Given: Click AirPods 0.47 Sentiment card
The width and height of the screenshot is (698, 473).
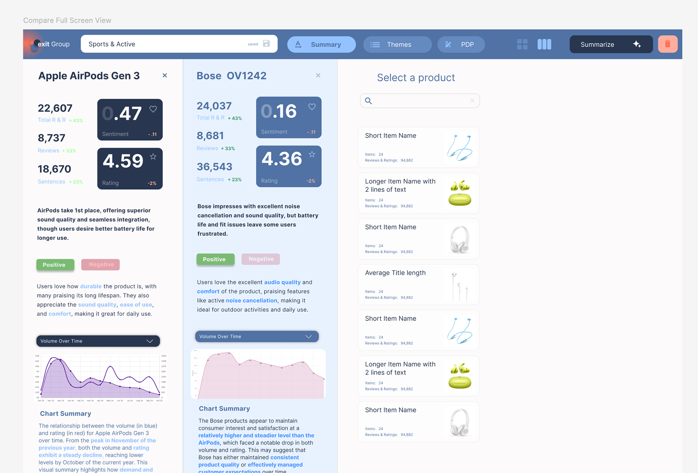Looking at the screenshot, I should pos(130,120).
